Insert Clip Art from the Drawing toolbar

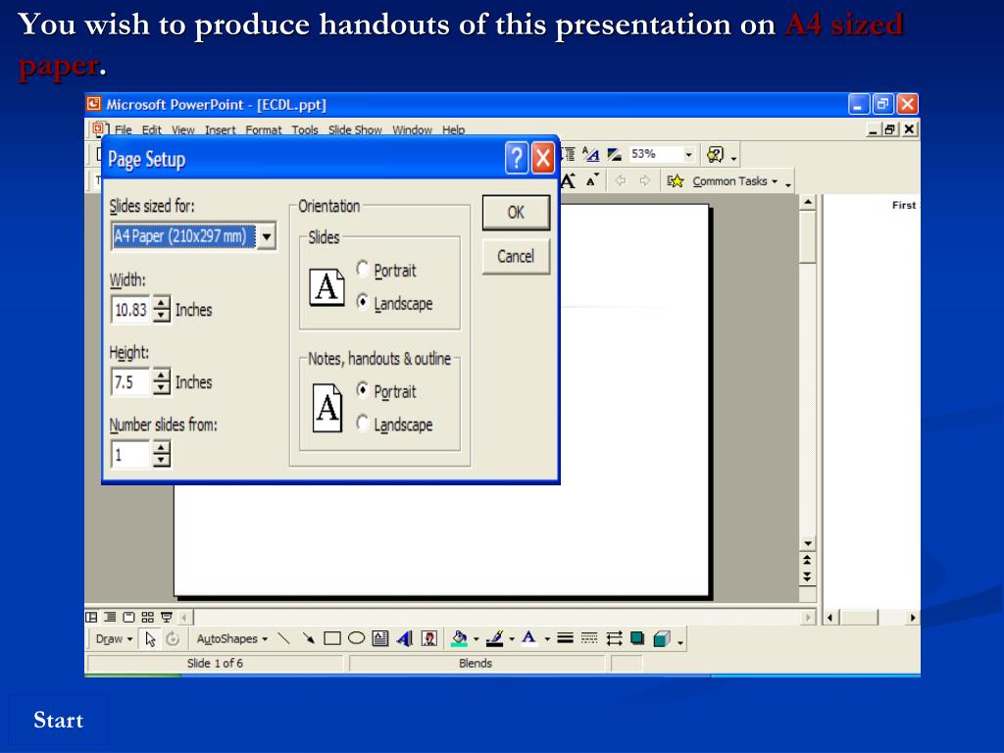pos(429,639)
